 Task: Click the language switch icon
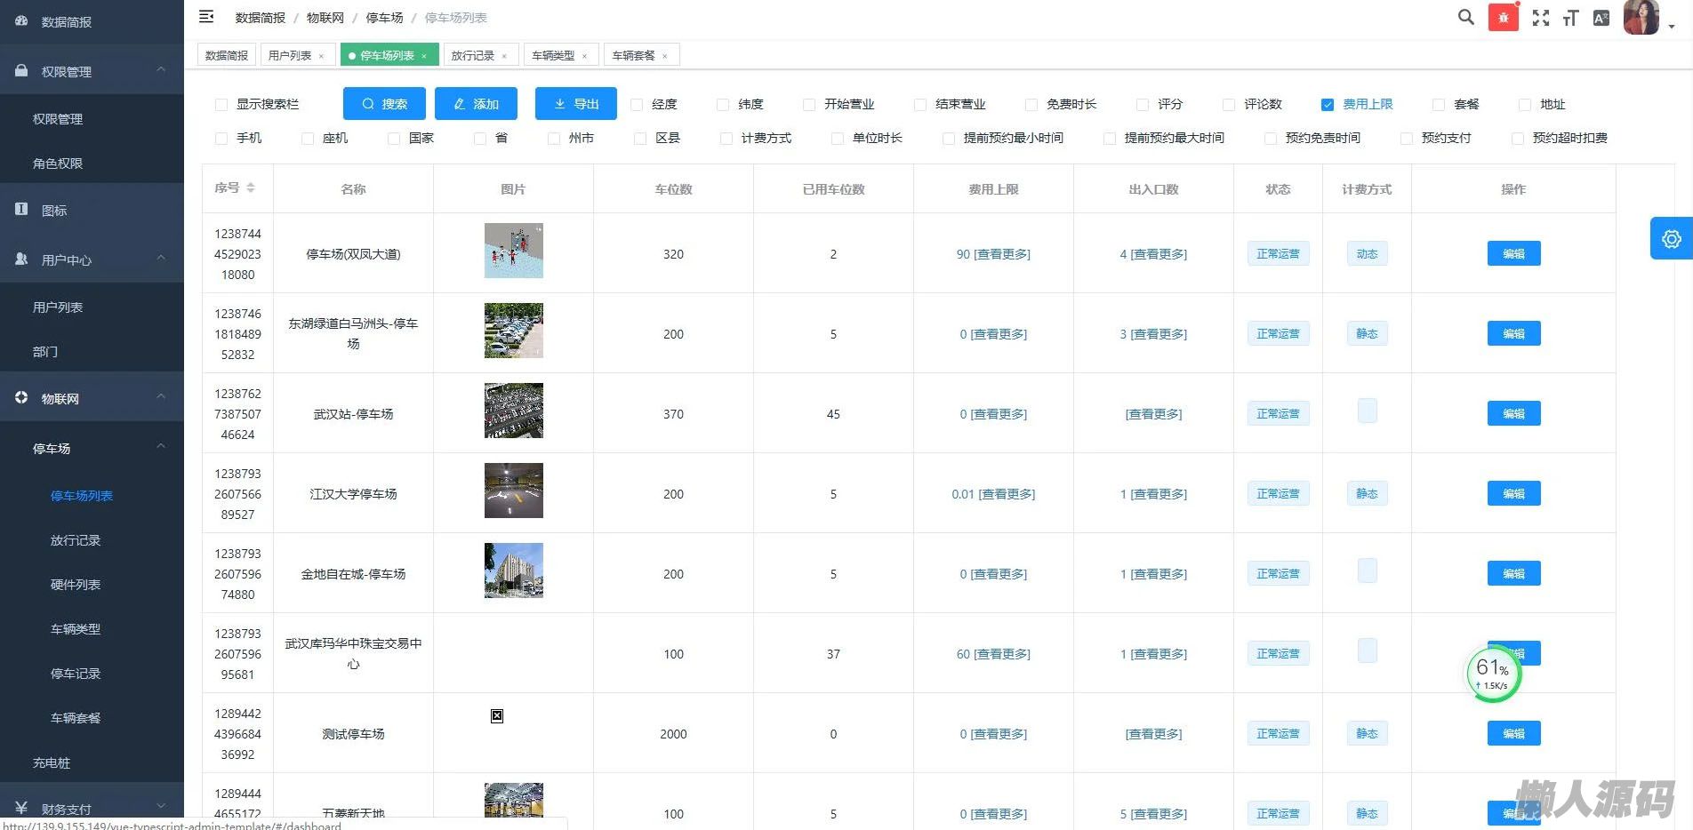1601,18
